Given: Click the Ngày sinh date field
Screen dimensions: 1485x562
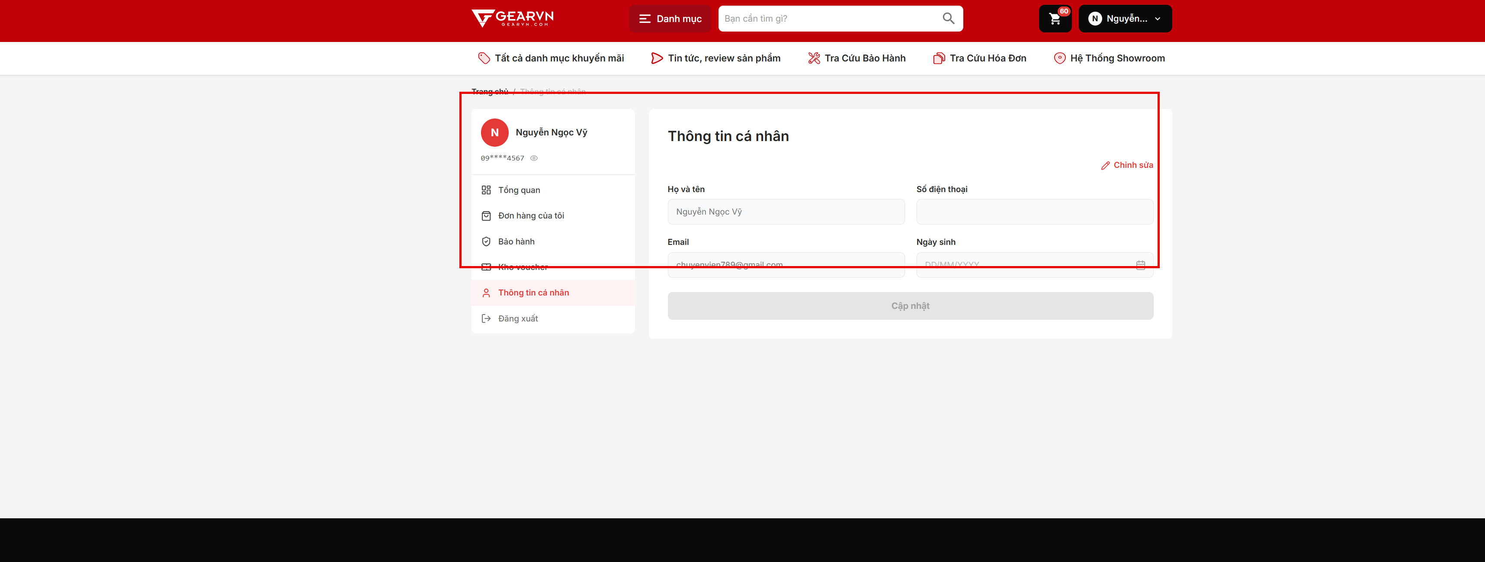Looking at the screenshot, I should pos(1035,265).
